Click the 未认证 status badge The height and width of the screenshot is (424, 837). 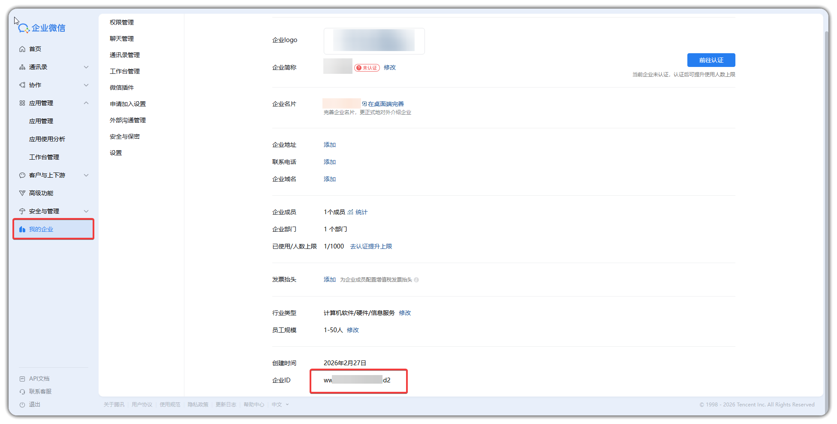[367, 67]
